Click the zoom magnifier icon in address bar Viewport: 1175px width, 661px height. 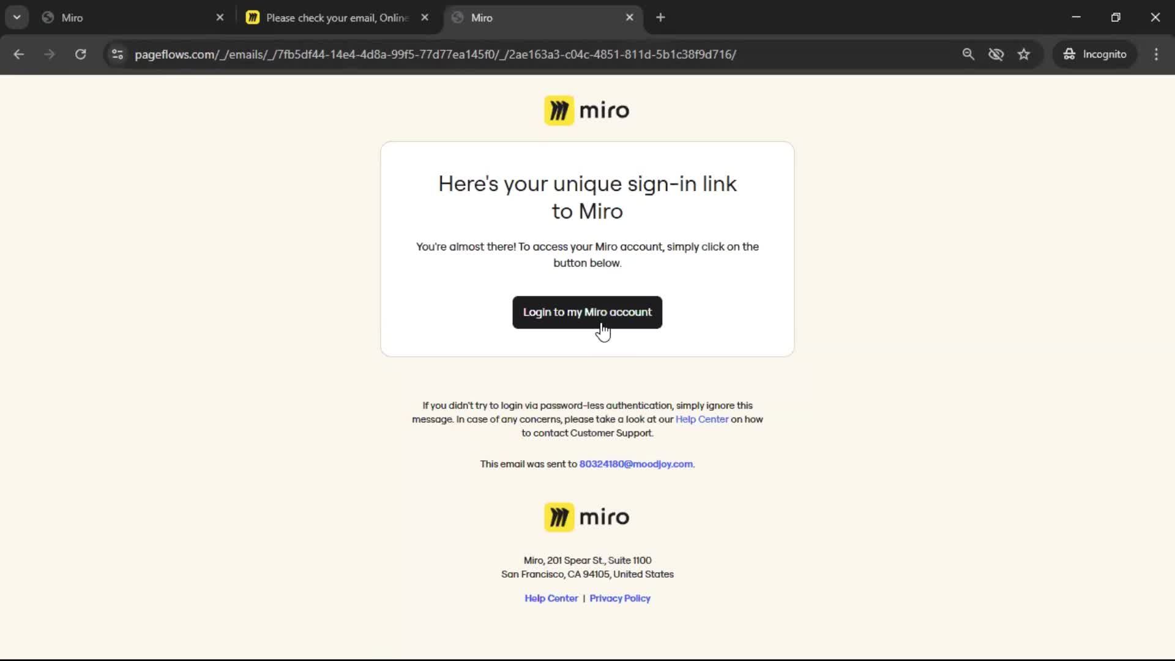(968, 54)
